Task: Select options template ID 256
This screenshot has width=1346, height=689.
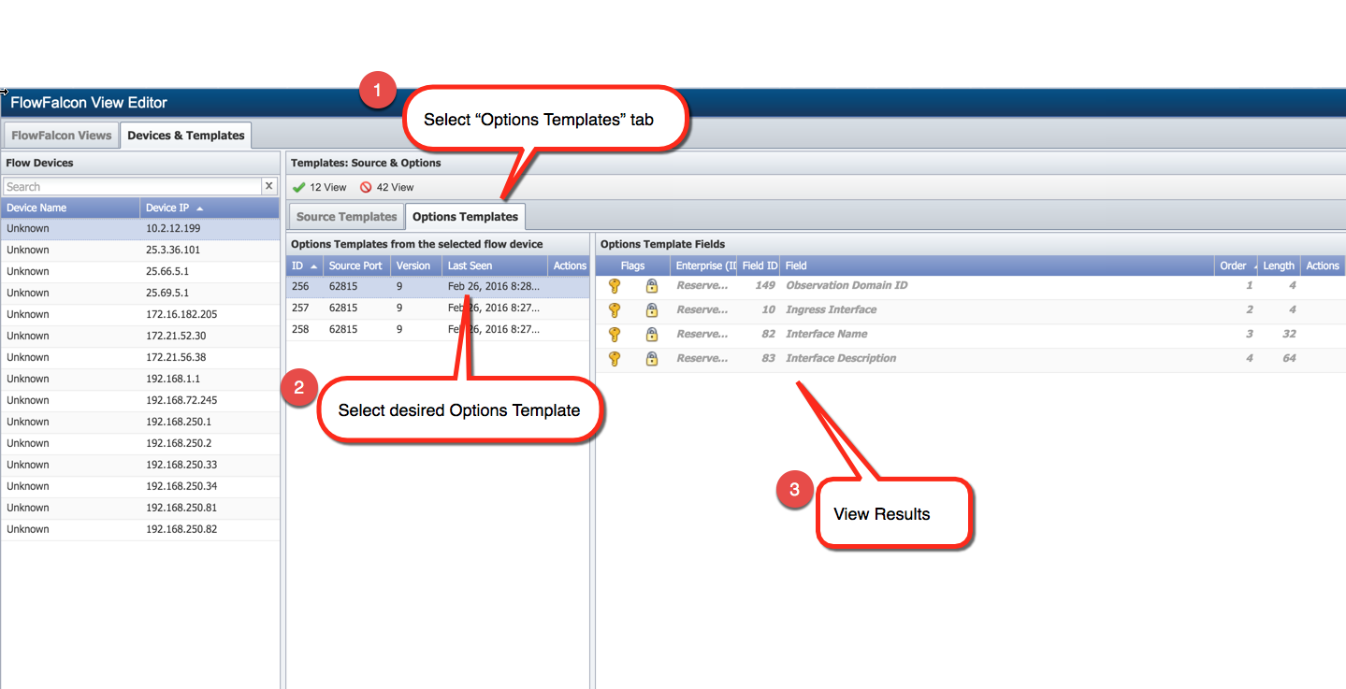Action: point(438,286)
